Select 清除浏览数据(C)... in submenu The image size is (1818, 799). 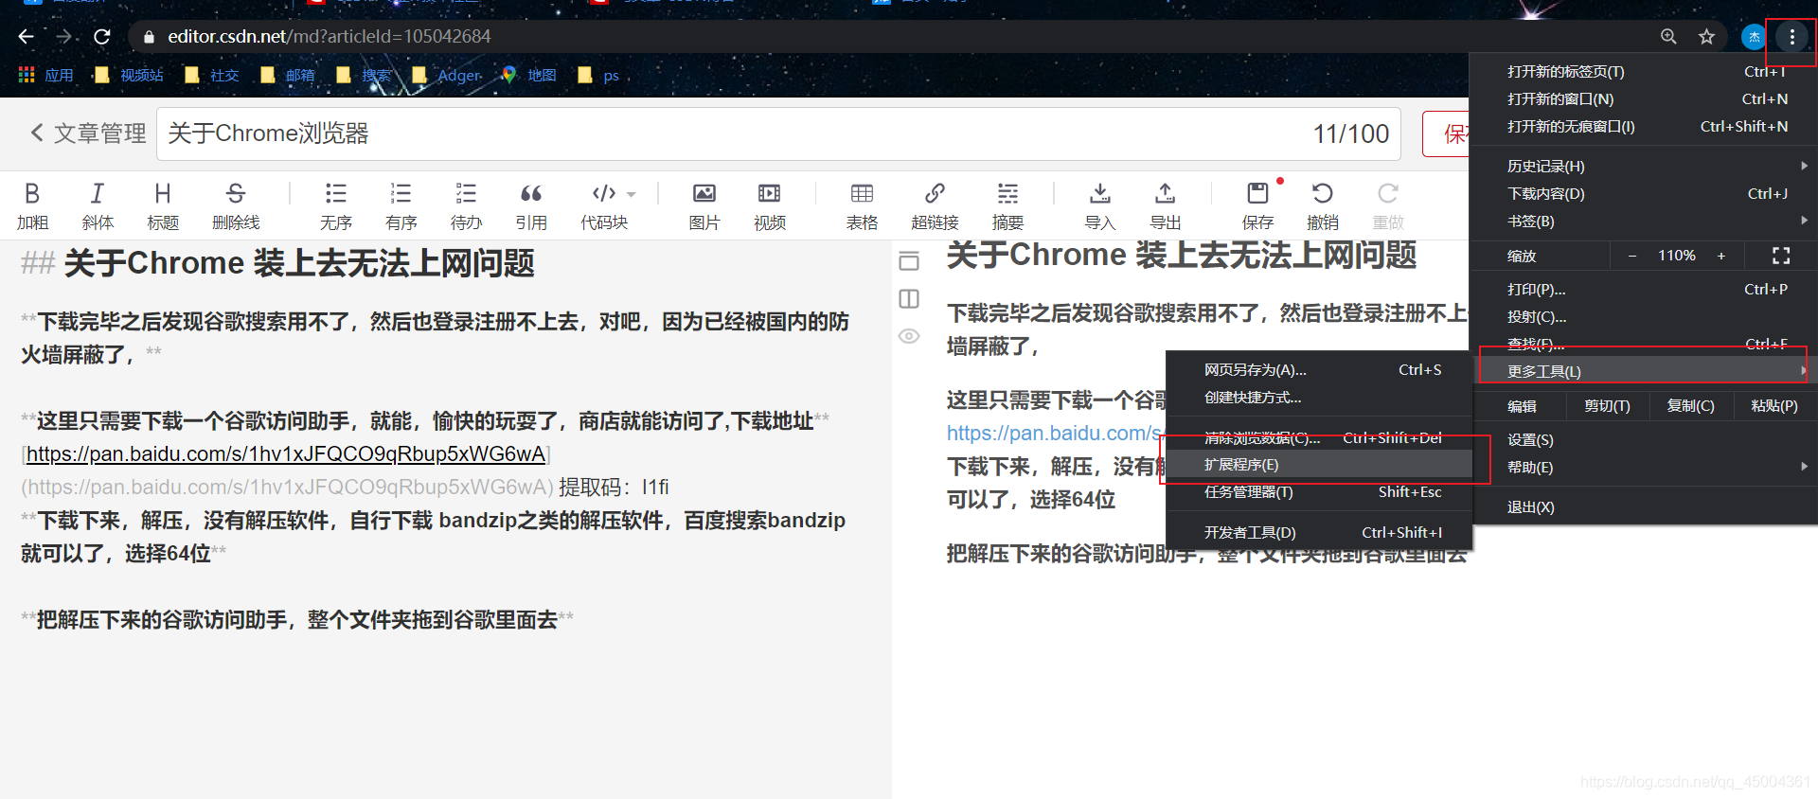click(1319, 437)
